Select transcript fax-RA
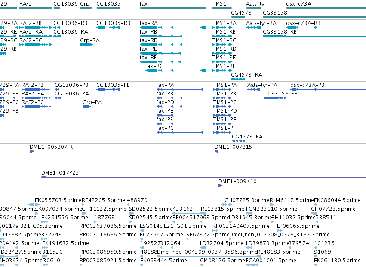366x267 pixels. coord(149,23)
